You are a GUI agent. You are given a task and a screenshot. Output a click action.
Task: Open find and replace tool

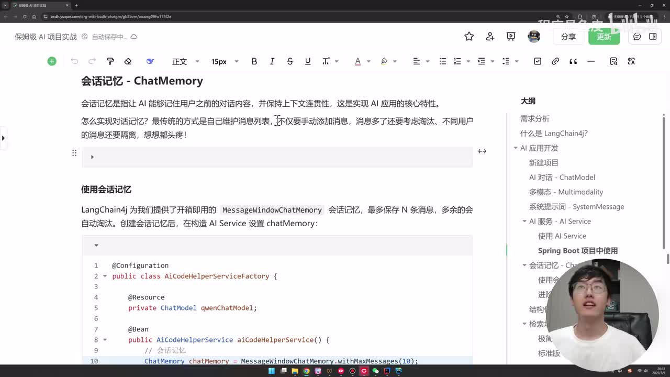pos(613,61)
